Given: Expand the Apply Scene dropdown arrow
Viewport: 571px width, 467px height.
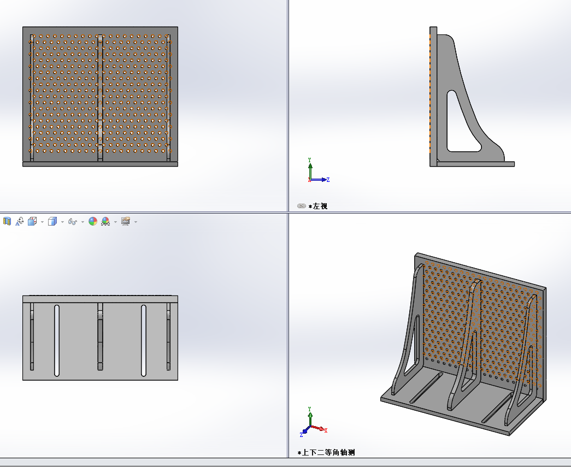Looking at the screenshot, I should click(x=115, y=222).
